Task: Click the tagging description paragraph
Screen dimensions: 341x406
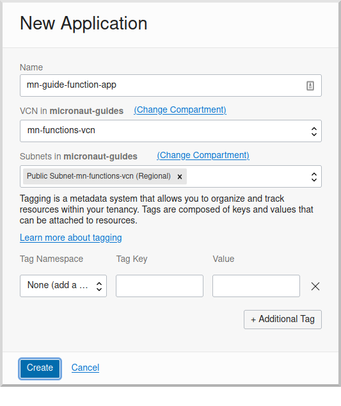Action: [166, 209]
